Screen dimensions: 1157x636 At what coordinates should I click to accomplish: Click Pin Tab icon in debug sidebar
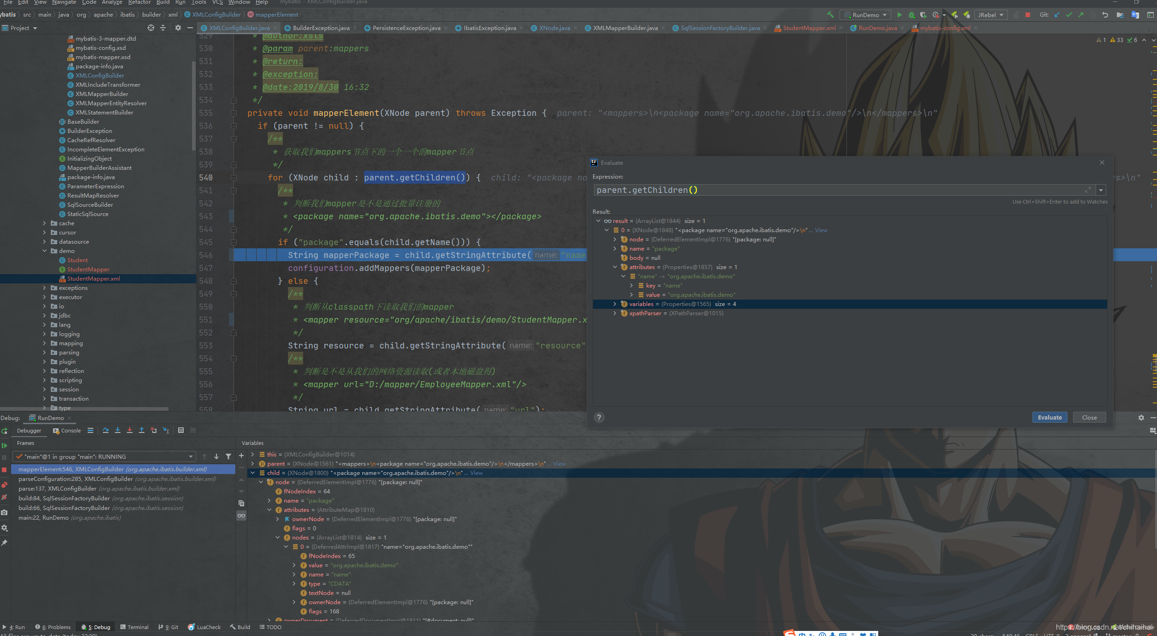[x=4, y=543]
